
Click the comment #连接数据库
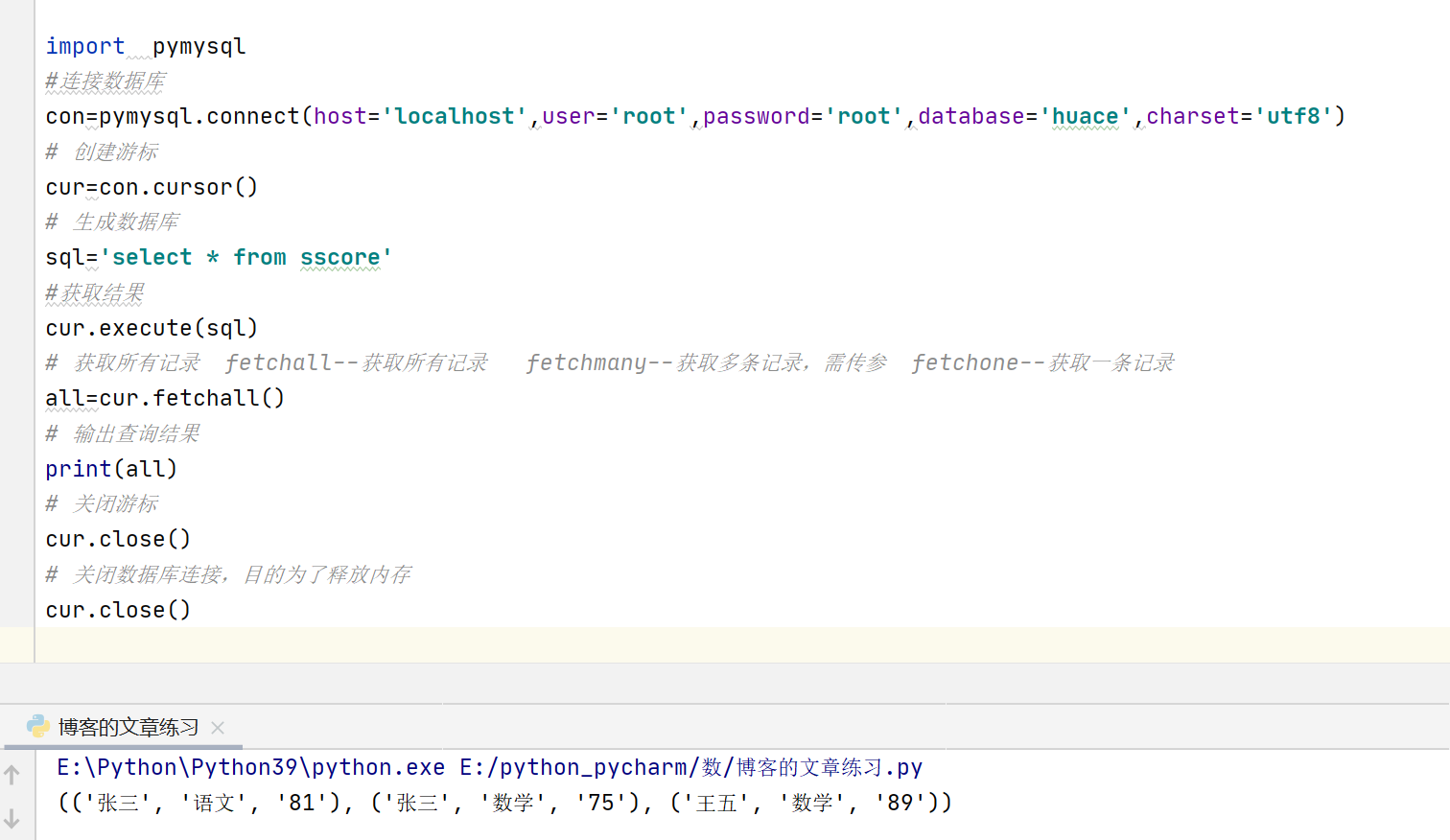pos(105,81)
